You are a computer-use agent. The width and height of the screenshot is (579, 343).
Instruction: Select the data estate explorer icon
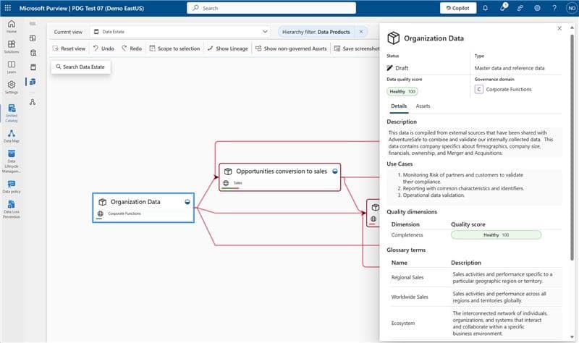33,82
